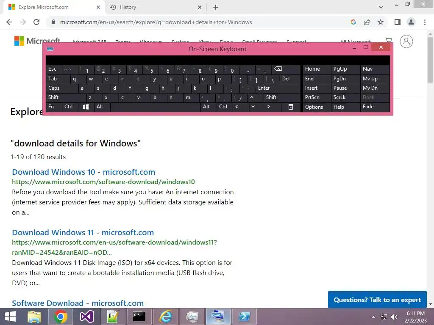
Task: Click the Microsoft logo
Action: (x=37, y=41)
